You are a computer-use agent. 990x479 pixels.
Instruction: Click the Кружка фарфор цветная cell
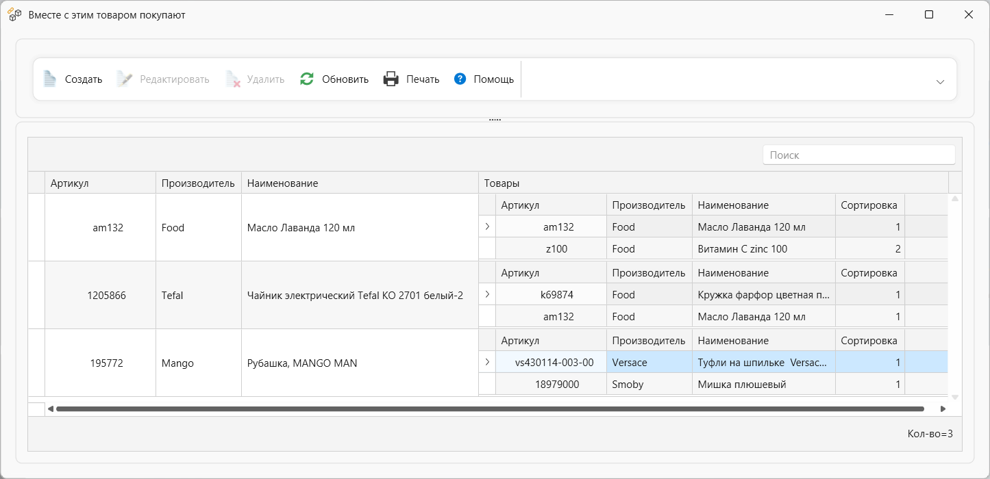click(763, 295)
